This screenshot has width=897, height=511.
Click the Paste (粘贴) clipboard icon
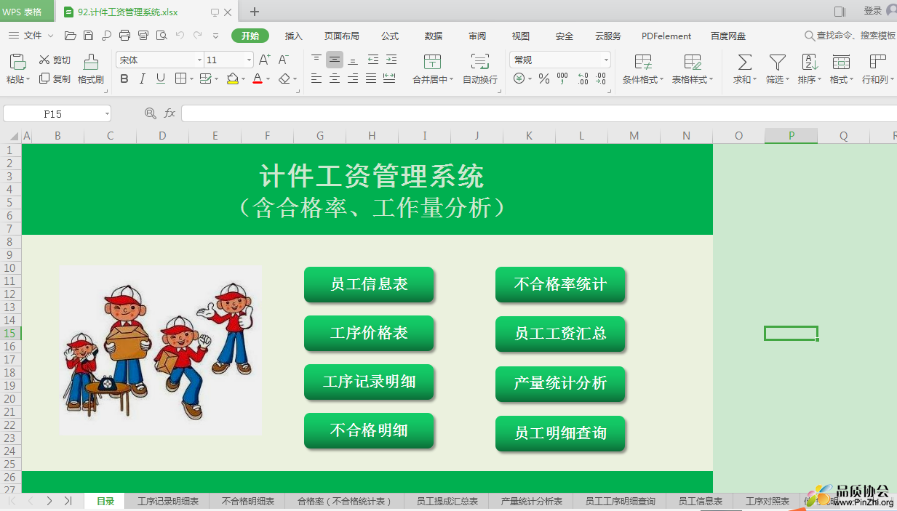point(17,62)
